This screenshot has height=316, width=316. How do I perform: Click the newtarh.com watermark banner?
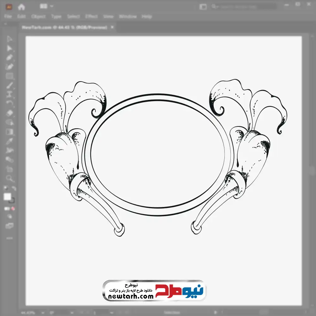pyautogui.click(x=154, y=290)
